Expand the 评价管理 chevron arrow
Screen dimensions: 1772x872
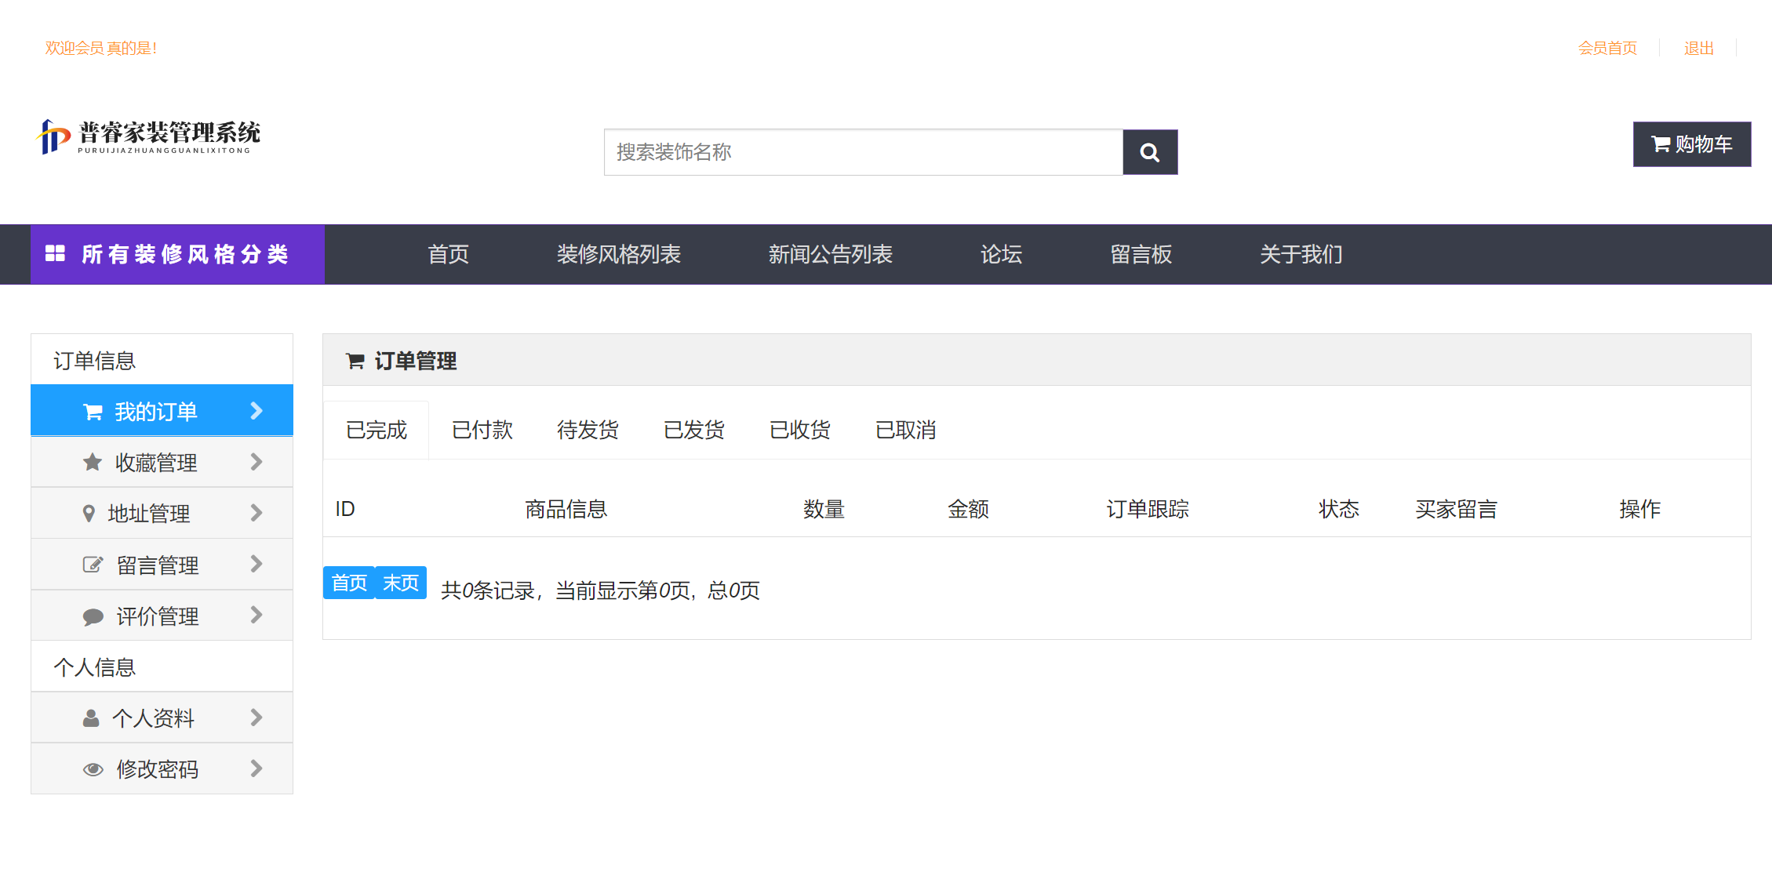256,616
